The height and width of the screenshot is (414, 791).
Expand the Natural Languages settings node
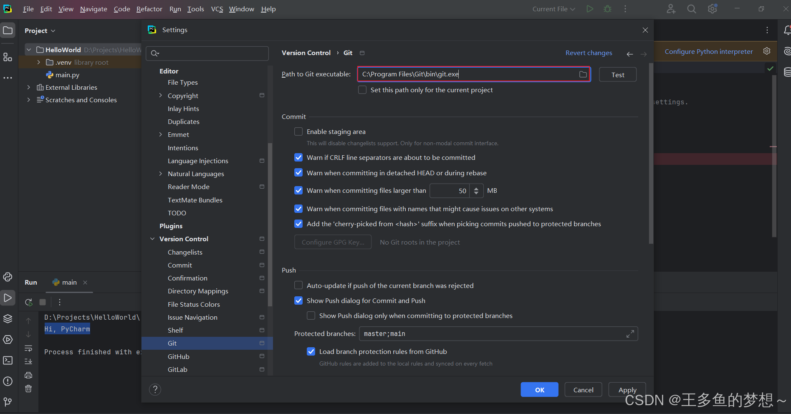(161, 174)
